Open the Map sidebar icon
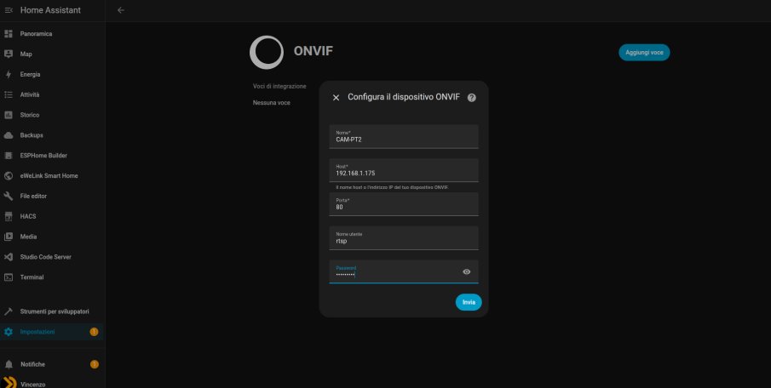The height and width of the screenshot is (388, 771). pyautogui.click(x=9, y=54)
